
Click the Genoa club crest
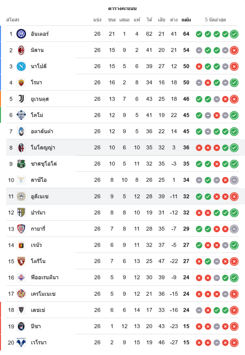22,245
